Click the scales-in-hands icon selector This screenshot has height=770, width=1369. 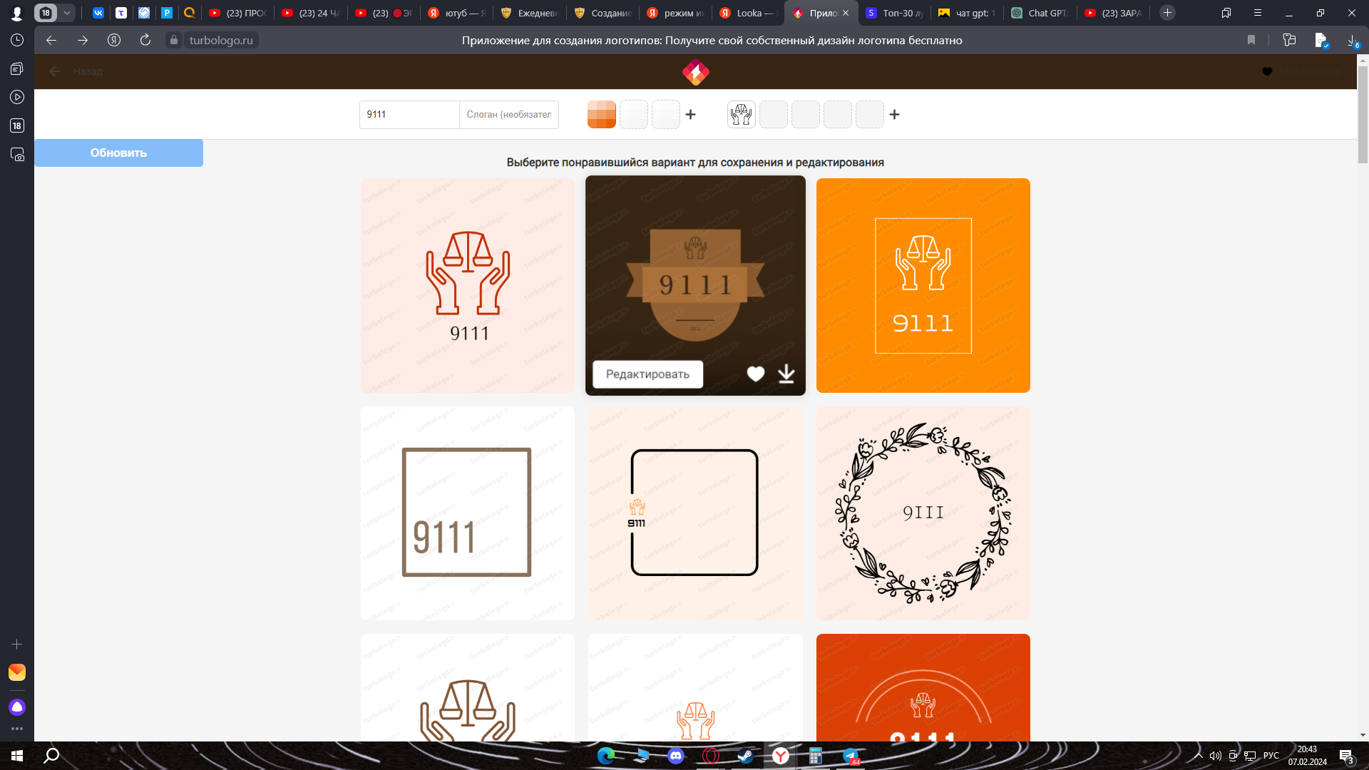click(x=741, y=114)
